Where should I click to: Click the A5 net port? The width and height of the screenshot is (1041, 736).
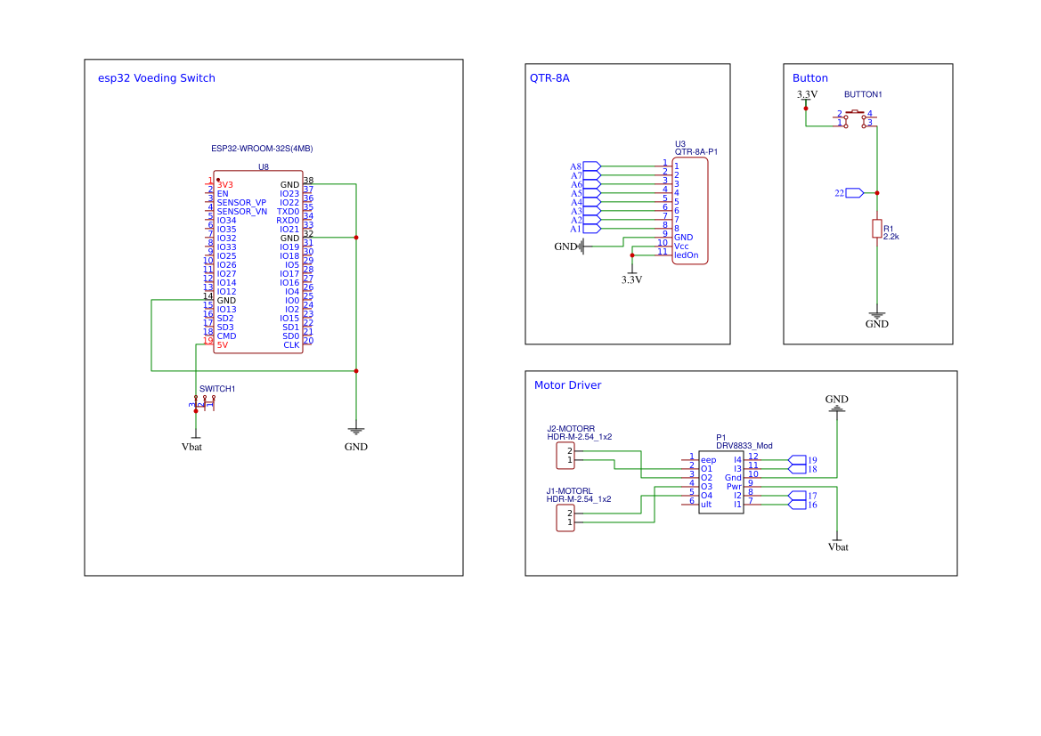coord(586,193)
